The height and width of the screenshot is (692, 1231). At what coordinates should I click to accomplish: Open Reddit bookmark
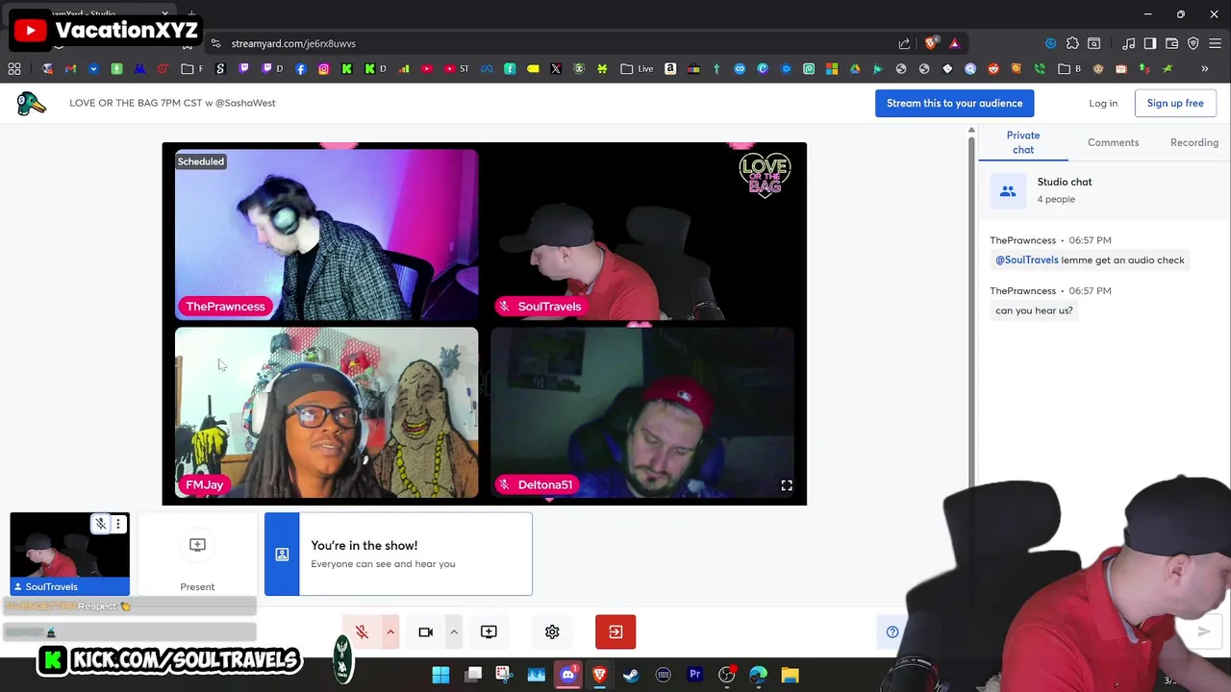[993, 68]
